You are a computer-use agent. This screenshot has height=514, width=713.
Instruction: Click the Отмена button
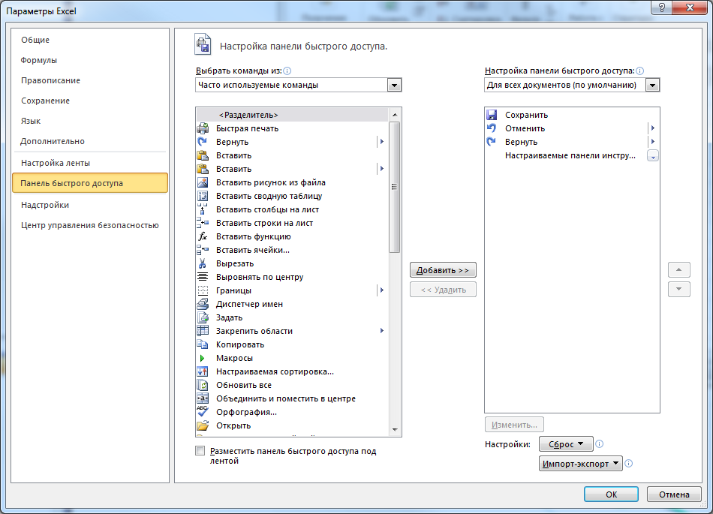674,494
